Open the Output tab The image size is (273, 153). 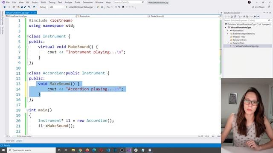click(x=19, y=141)
